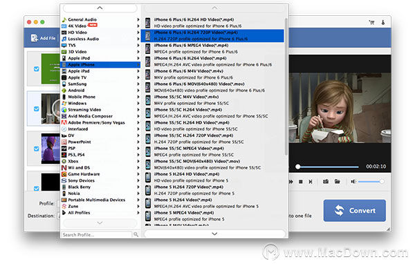Screen dimensions: 415x264
Task: Uncheck the green thumbnail video checkbox
Action: 37,69
